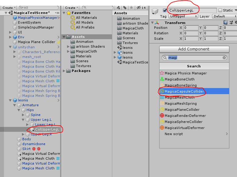The width and height of the screenshot is (237, 177).
Task: Expand Spine bone in hierarchy
Action: 23,115
